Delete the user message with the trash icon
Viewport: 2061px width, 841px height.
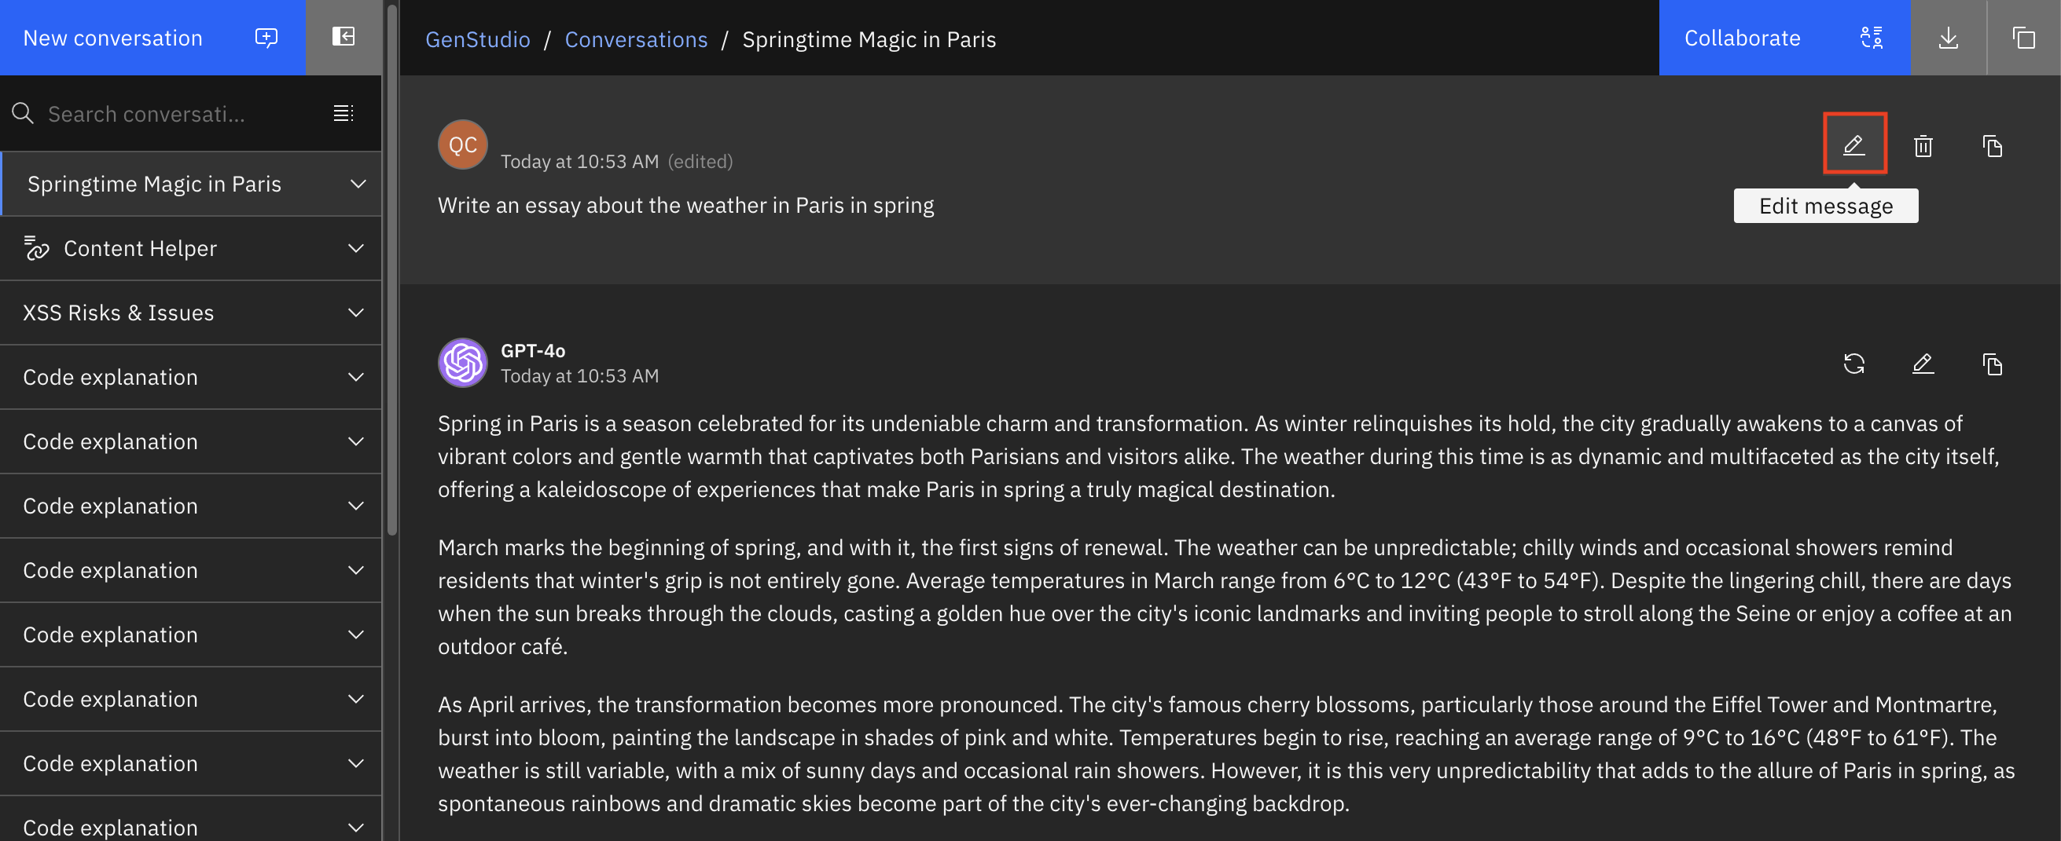point(1923,146)
